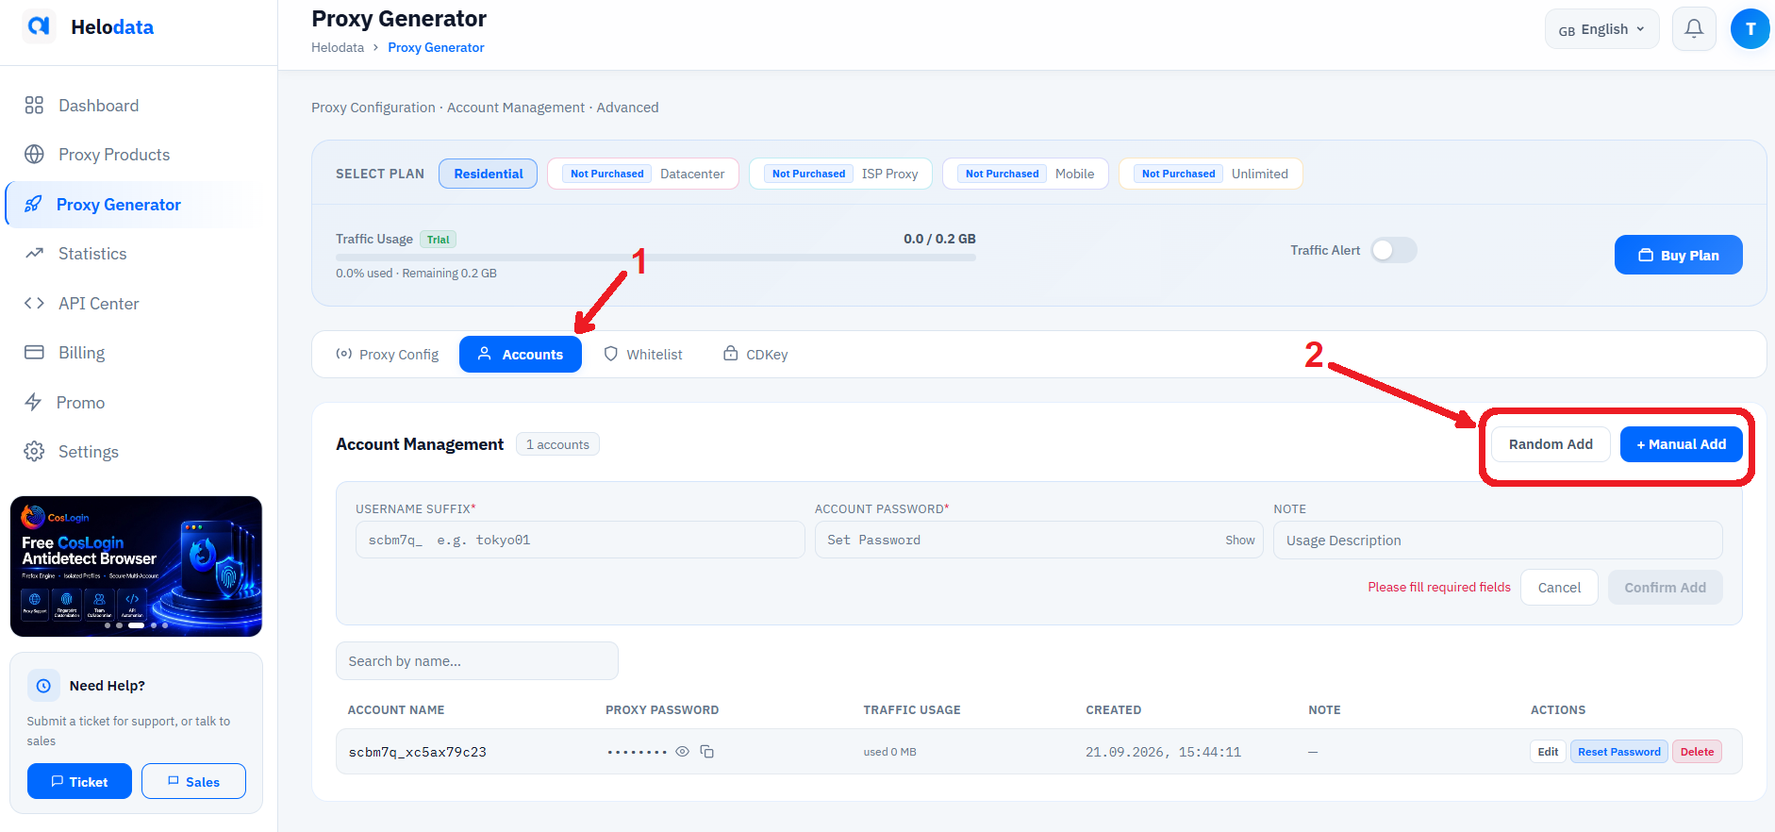Select the Datacenter plan
The image size is (1775, 832).
pos(643,174)
